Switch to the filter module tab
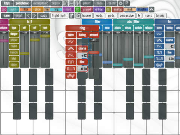 tap(25, 9)
